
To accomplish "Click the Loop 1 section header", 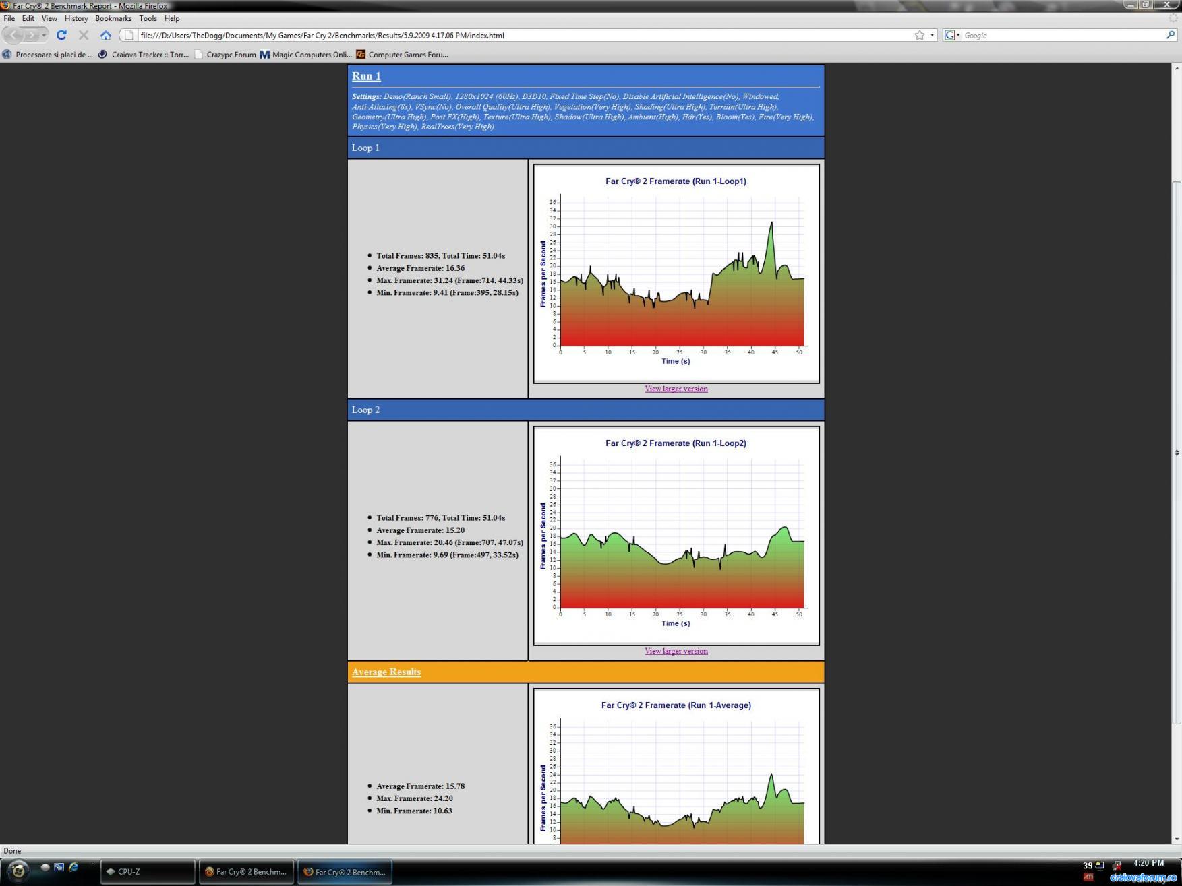I will (586, 148).
